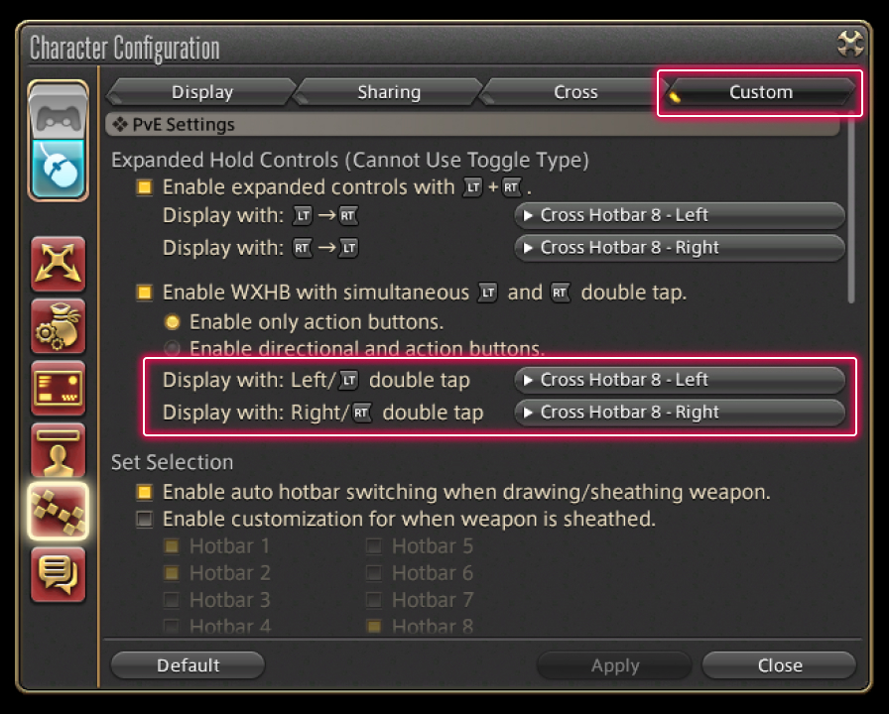This screenshot has width=889, height=714.
Task: Switch to mouse mode icon
Action: (59, 168)
